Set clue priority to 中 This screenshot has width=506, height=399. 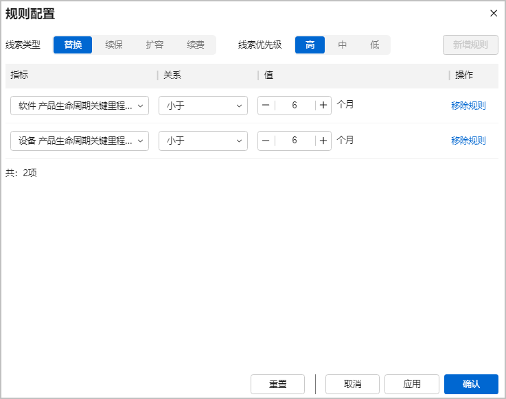tap(343, 45)
